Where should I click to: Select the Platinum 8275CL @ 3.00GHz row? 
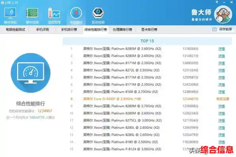147,120
